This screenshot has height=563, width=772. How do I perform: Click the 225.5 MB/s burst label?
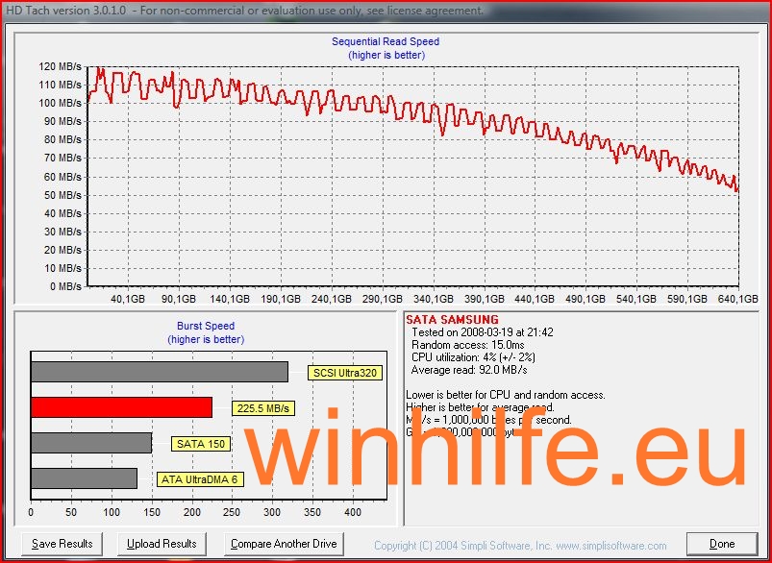[262, 408]
